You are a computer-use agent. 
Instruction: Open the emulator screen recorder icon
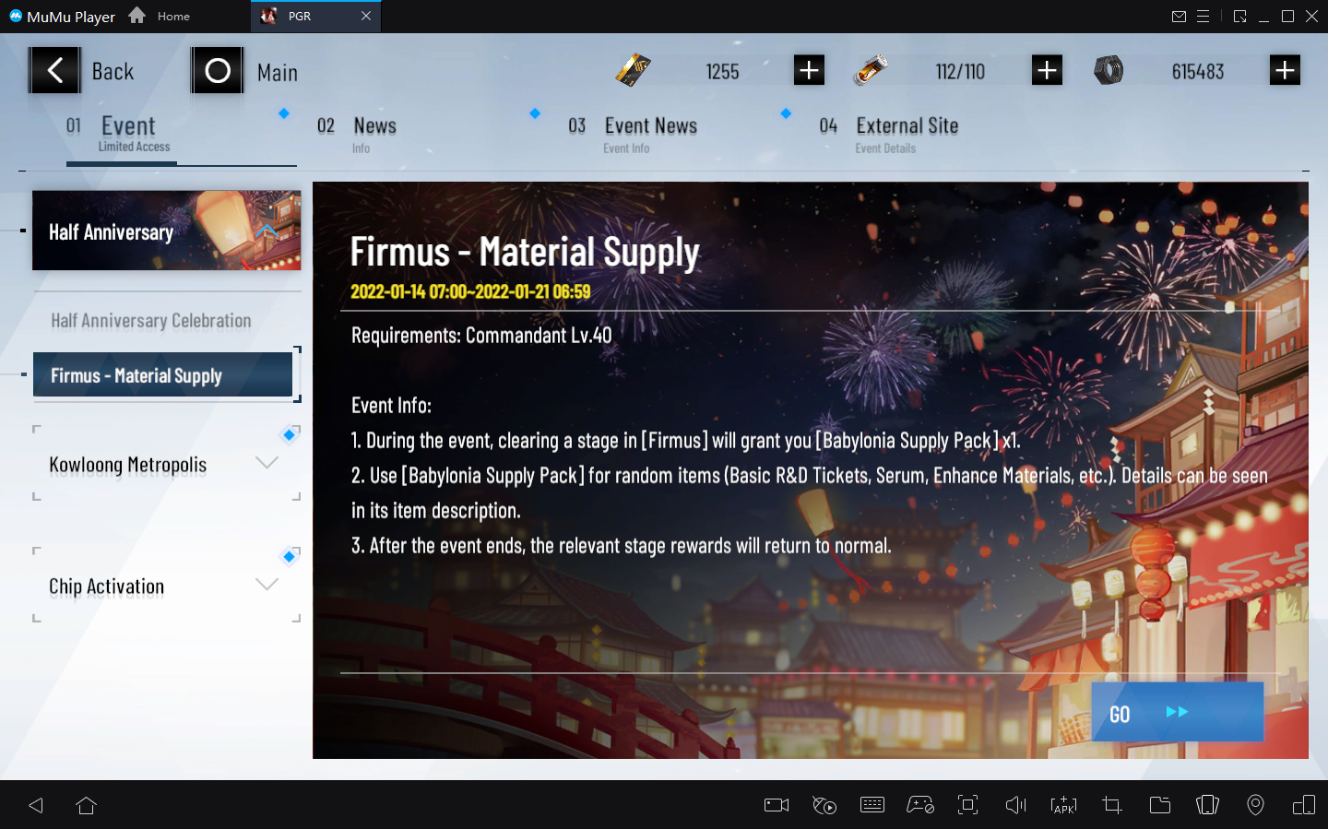click(x=777, y=805)
